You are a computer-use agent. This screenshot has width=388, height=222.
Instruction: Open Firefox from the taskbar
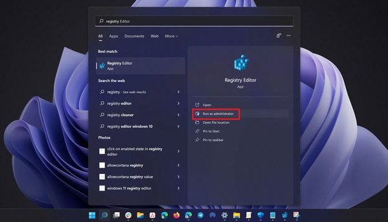click(176, 215)
